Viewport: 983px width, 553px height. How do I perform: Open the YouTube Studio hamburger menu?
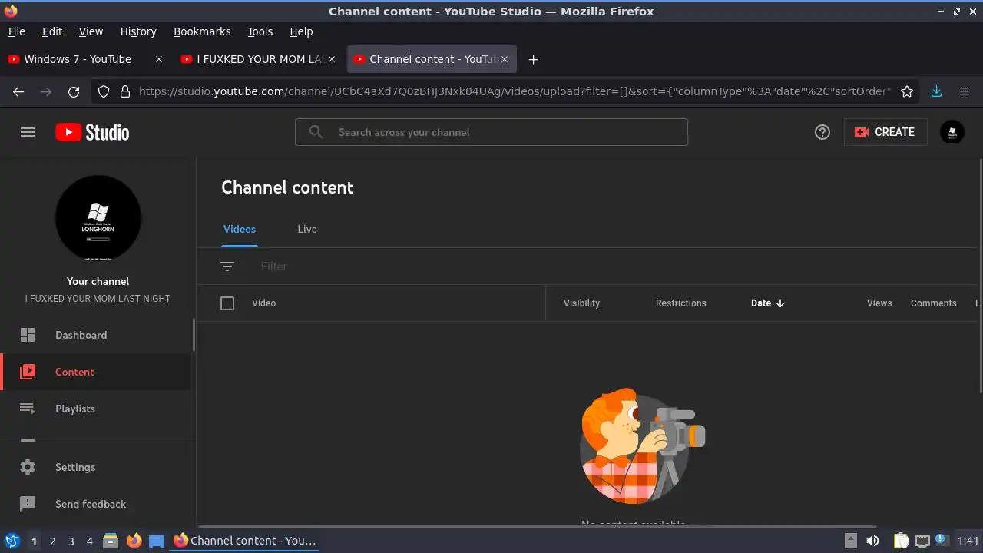[x=28, y=132]
